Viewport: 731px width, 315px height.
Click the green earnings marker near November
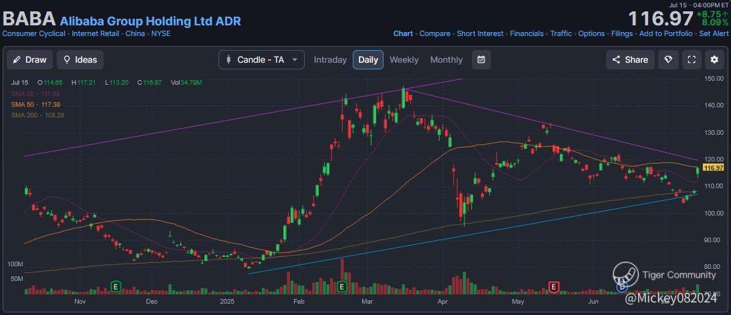(115, 286)
